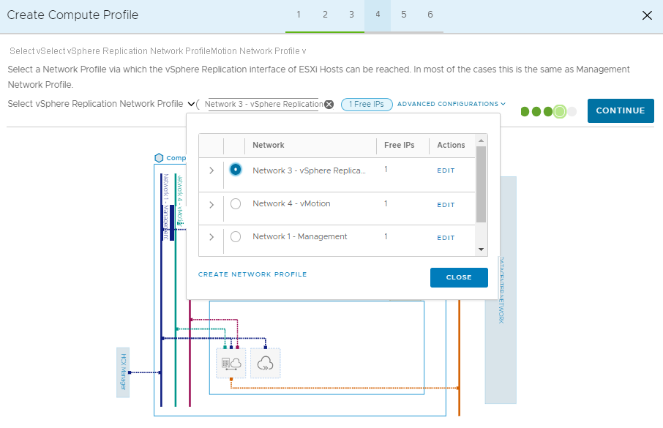Click the Network 1 - Management row name
This screenshot has width=663, height=428.
coord(300,236)
